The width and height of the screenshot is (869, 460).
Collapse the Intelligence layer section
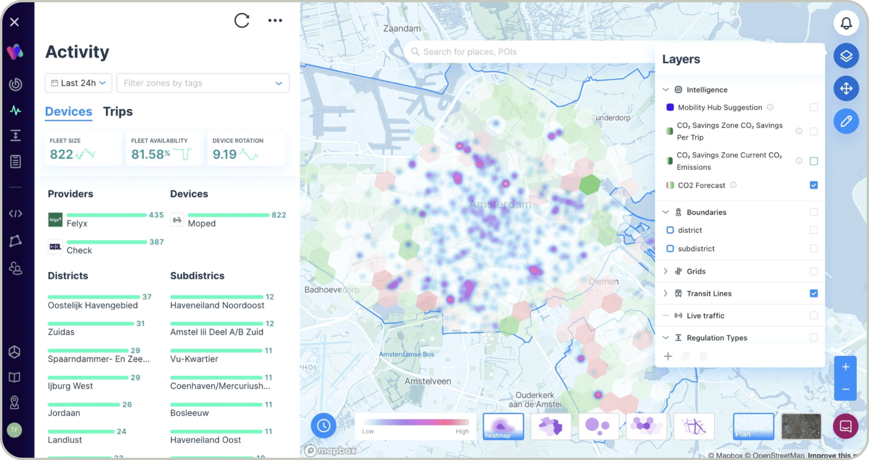[x=665, y=90]
